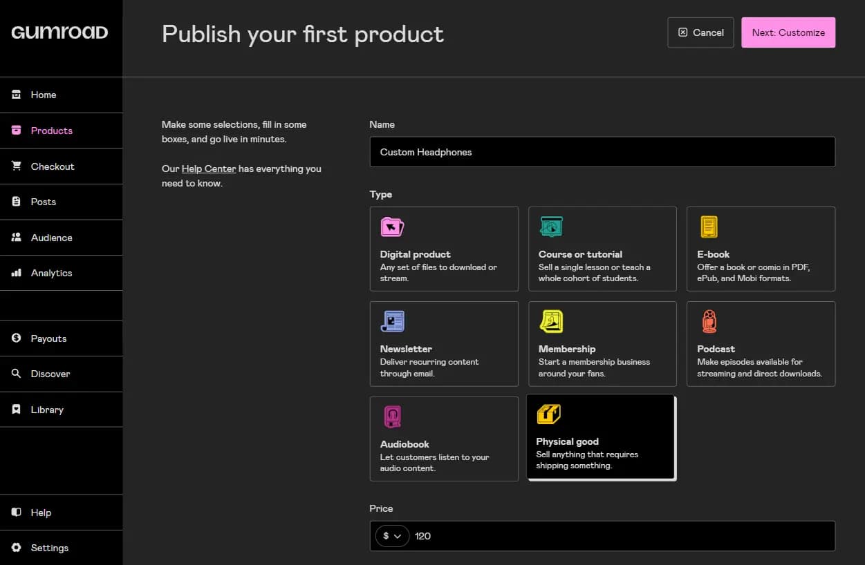Click the Membership yellow icon
This screenshot has height=565, width=865.
click(550, 321)
